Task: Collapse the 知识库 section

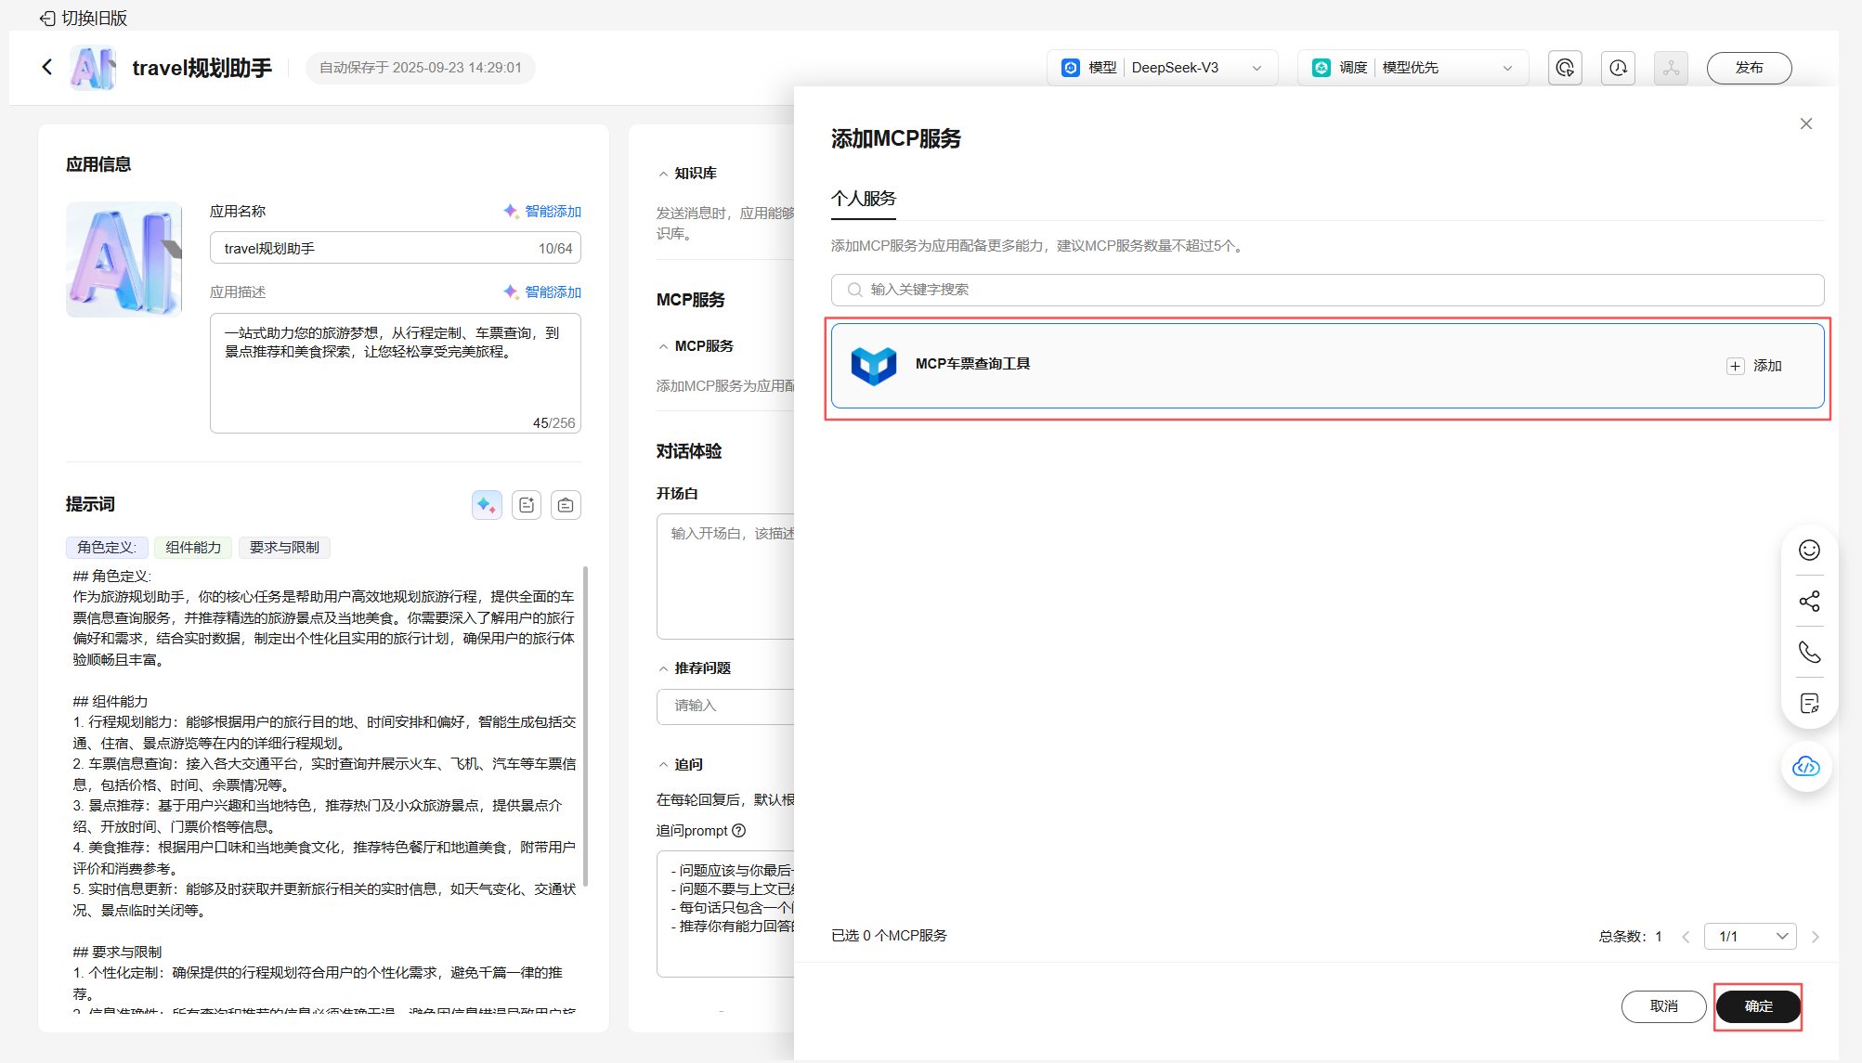Action: [663, 174]
